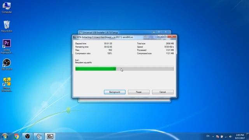Click the safely remove hardware tray icon
The height and width of the screenshot is (140, 249).
222,136
